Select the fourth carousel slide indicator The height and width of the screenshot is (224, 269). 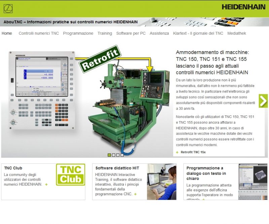[122, 155]
